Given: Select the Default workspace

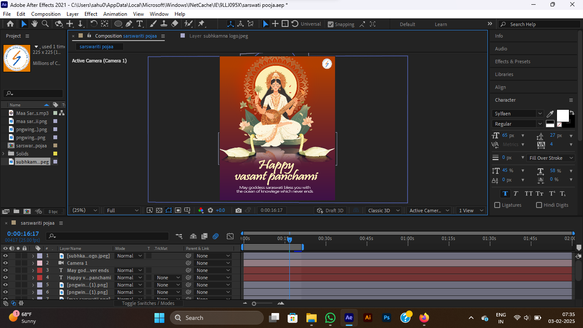Looking at the screenshot, I should (x=408, y=24).
